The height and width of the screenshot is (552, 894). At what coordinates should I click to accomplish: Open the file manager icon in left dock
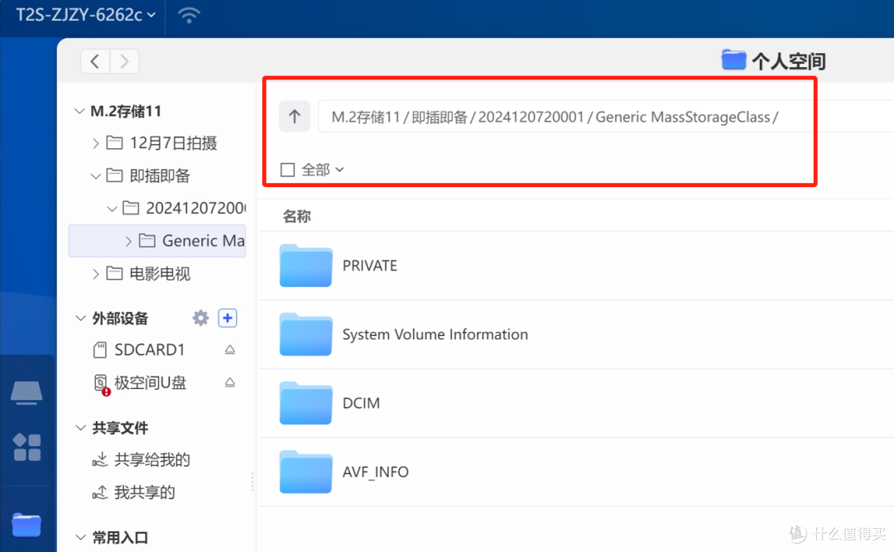click(x=27, y=525)
